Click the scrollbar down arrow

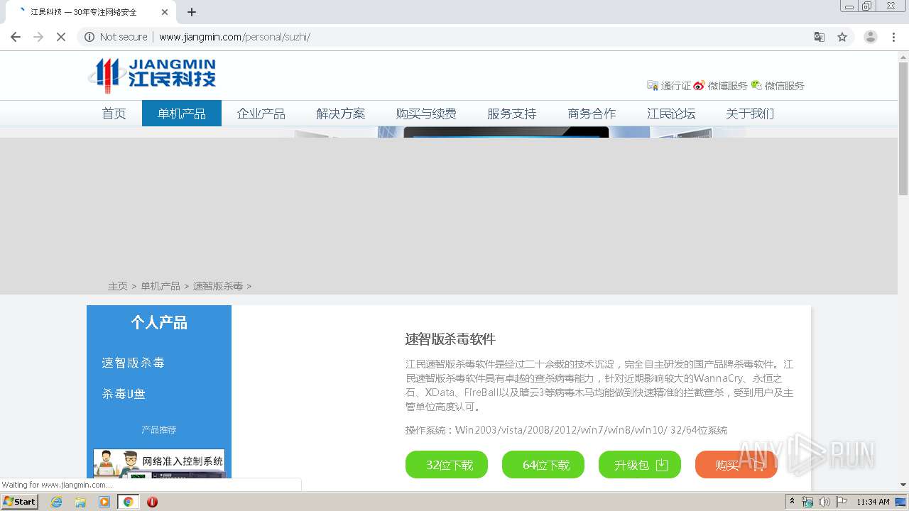(x=903, y=485)
